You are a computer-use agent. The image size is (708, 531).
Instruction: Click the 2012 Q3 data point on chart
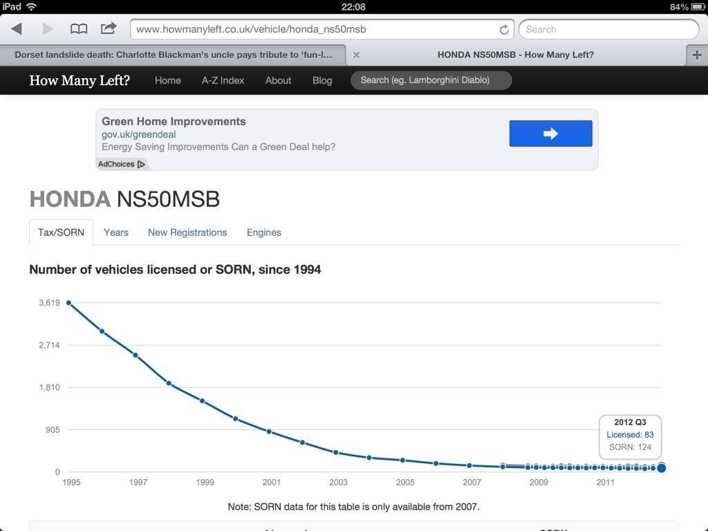tap(661, 468)
